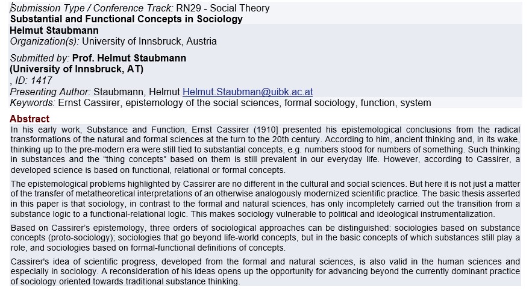The image size is (529, 291).
Task: Click Prof. Helmut Staubmann in the Submitted by line
Action: coord(129,58)
